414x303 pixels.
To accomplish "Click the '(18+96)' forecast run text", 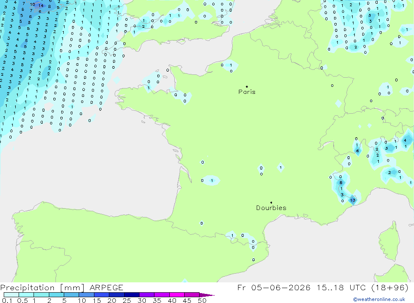I will point(390,287).
